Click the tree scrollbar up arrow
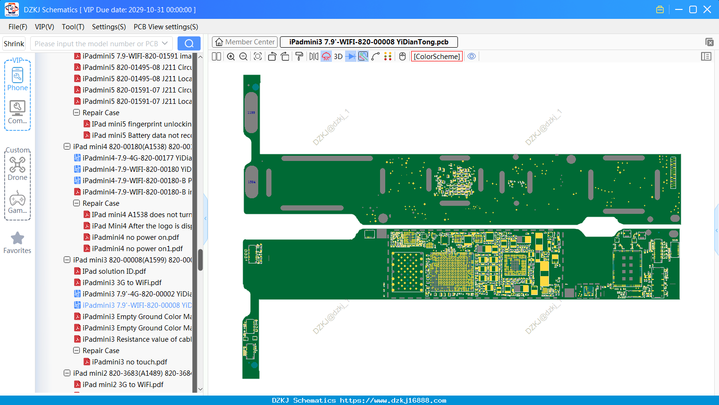 tap(200, 57)
